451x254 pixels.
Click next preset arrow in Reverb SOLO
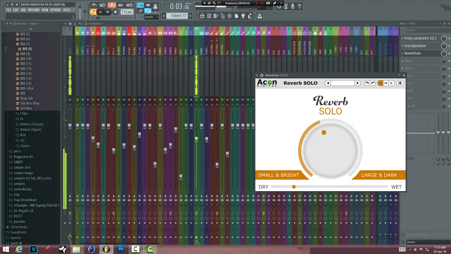[x=358, y=83]
